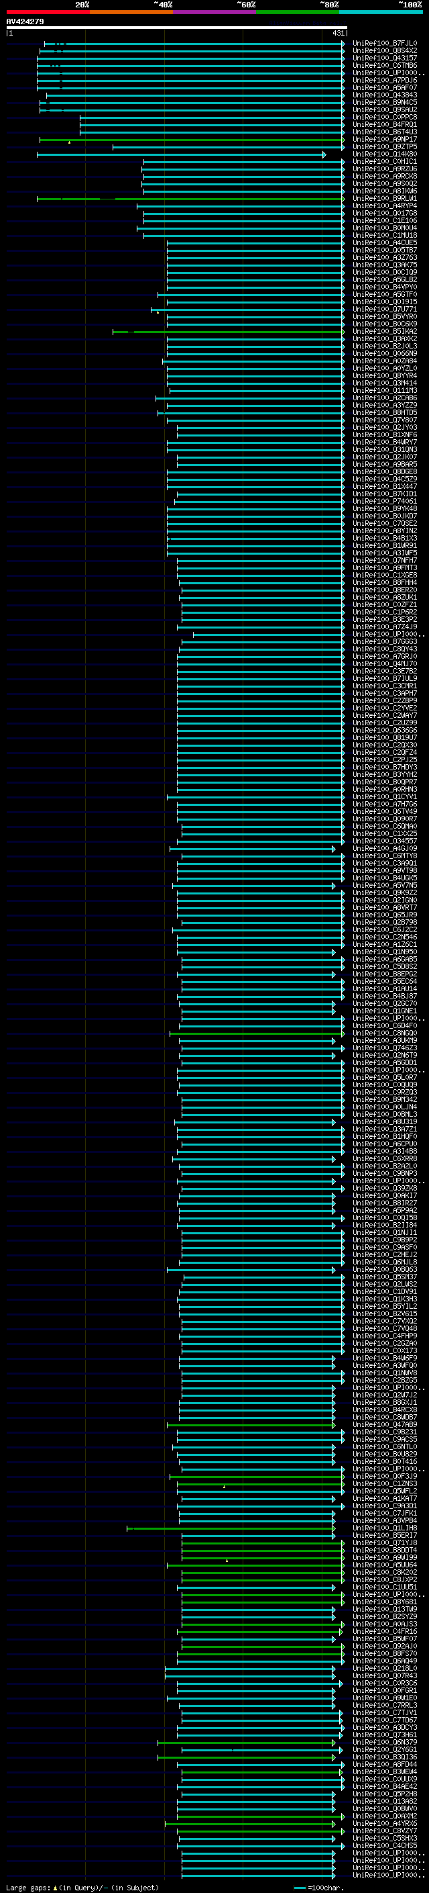The width and height of the screenshot is (429, 1893).
Task: Select the UniRef100_C6J2C2 label
Action: click(385, 929)
